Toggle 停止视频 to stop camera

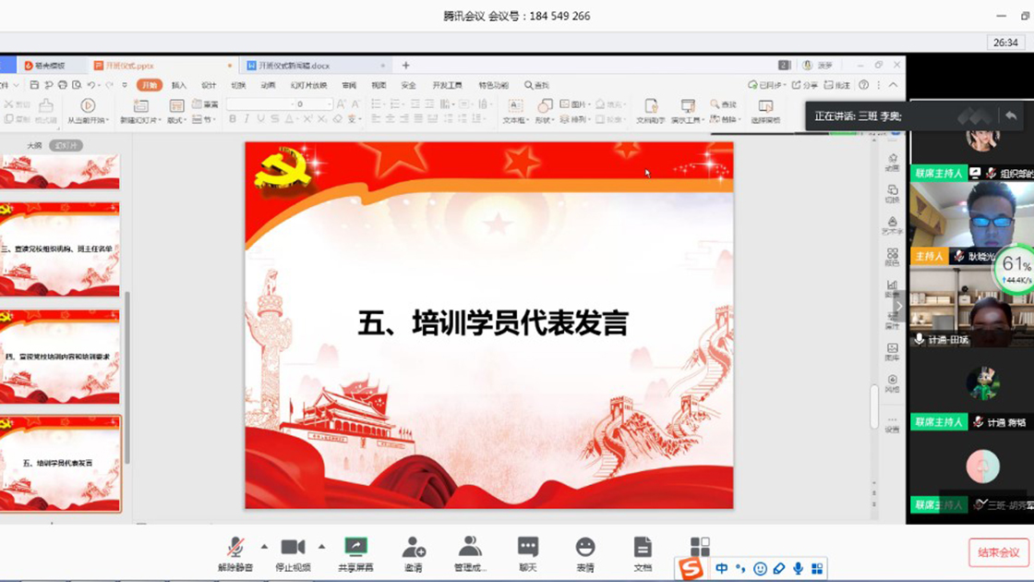pos(291,552)
